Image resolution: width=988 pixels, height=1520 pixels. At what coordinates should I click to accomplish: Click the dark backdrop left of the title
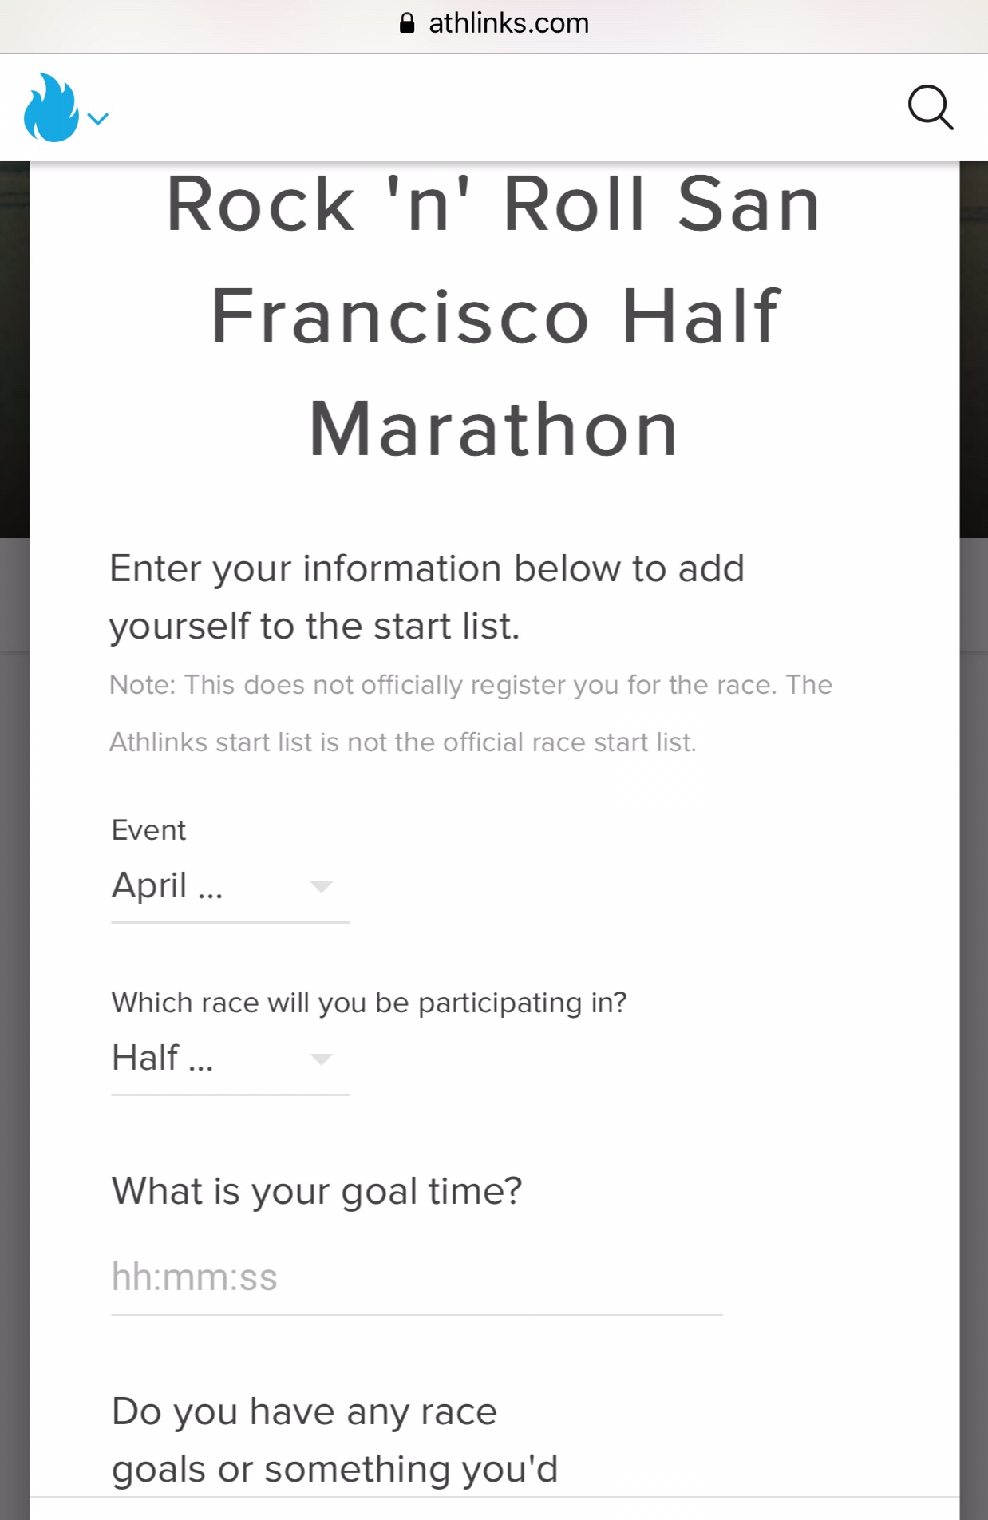tap(14, 351)
